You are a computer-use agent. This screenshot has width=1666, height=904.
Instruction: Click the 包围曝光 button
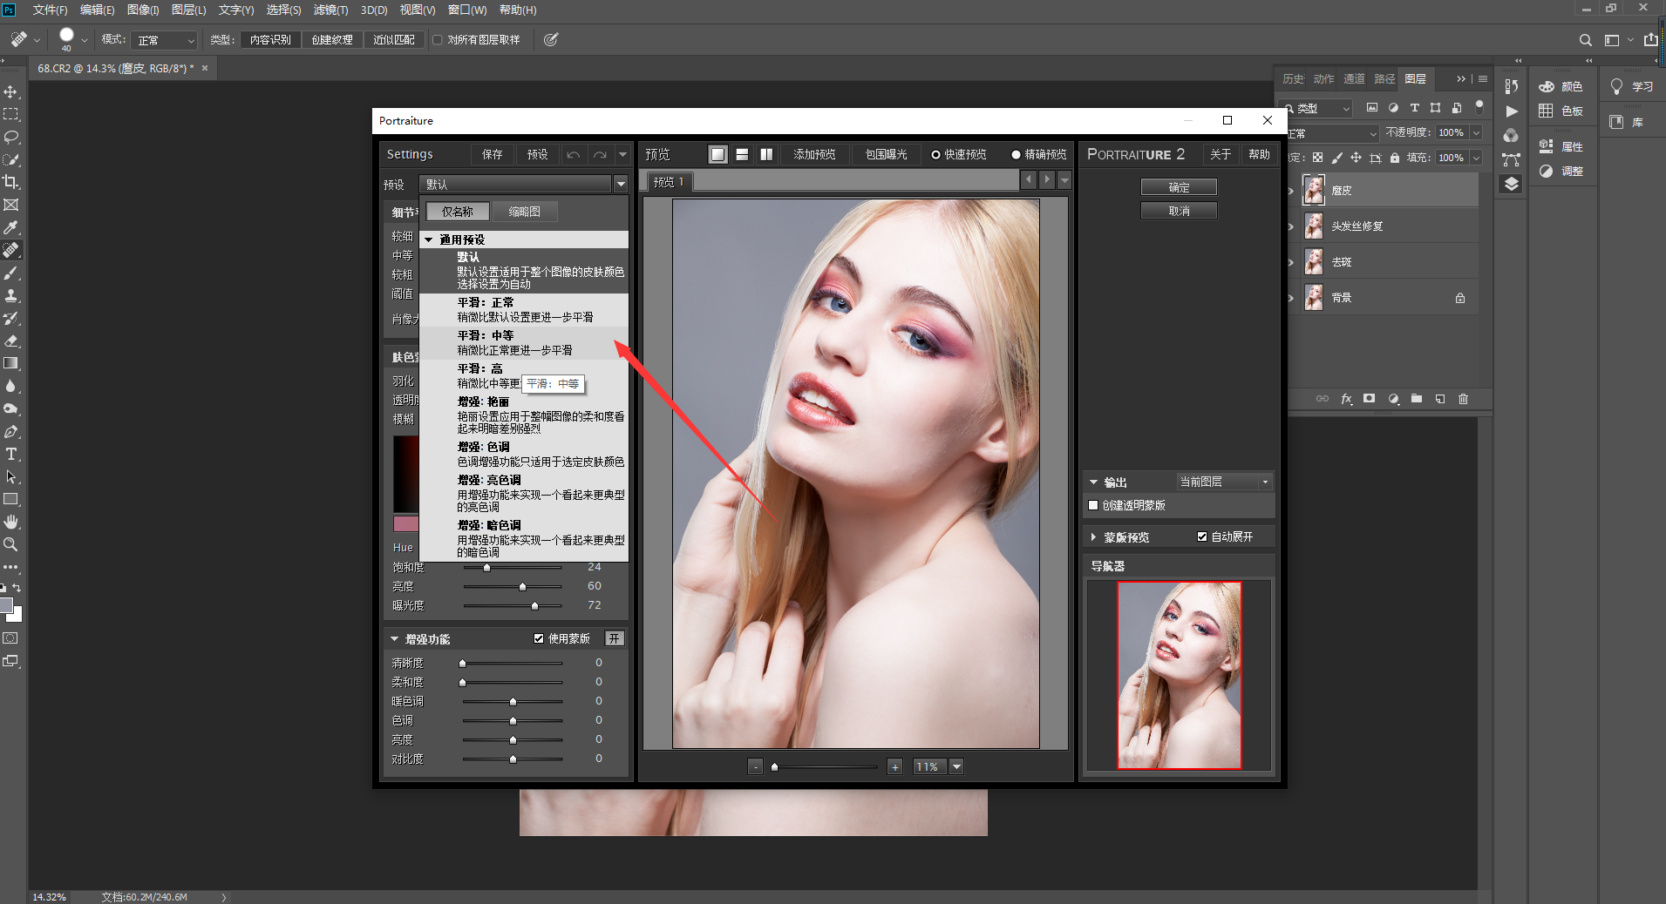click(x=886, y=154)
